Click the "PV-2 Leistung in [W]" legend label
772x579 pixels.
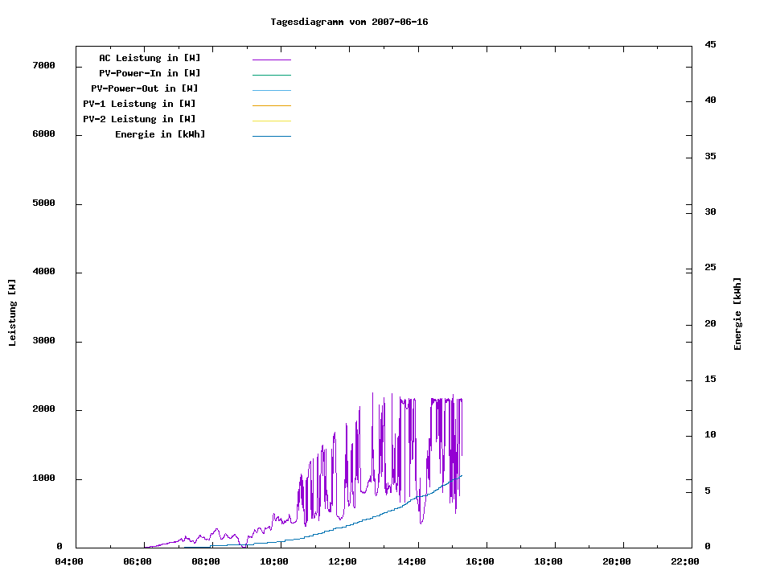click(139, 119)
